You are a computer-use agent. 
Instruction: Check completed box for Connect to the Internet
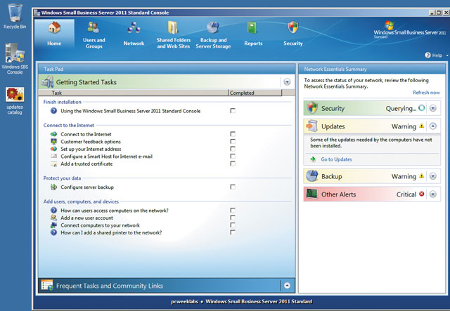coord(233,134)
